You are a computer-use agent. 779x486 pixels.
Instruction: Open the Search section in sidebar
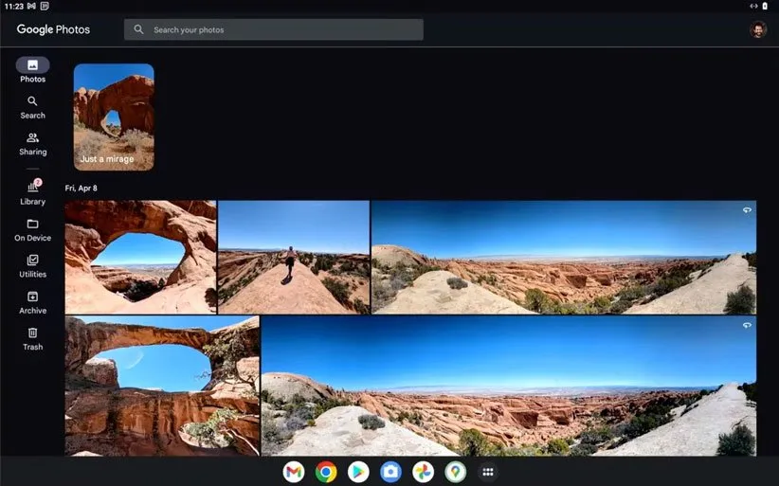coord(32,107)
